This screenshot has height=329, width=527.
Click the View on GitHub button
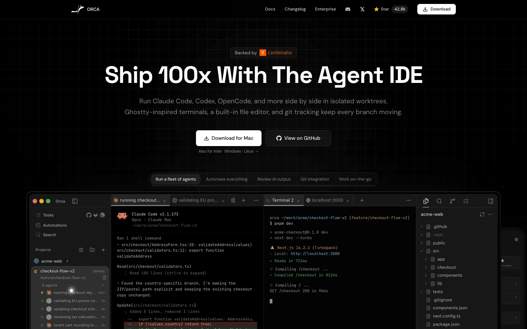[298, 138]
